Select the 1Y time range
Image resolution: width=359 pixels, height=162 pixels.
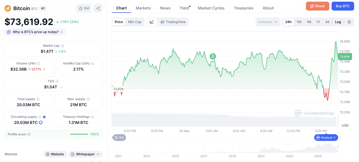[318, 22]
